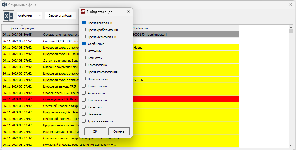Click scrollbar up arrow in table

[x=291, y=27]
